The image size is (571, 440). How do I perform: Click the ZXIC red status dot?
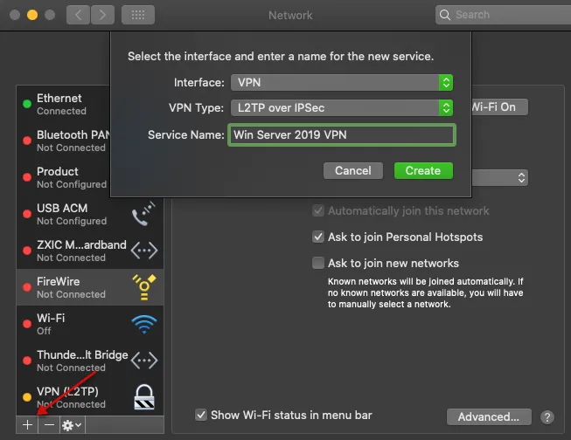[27, 251]
